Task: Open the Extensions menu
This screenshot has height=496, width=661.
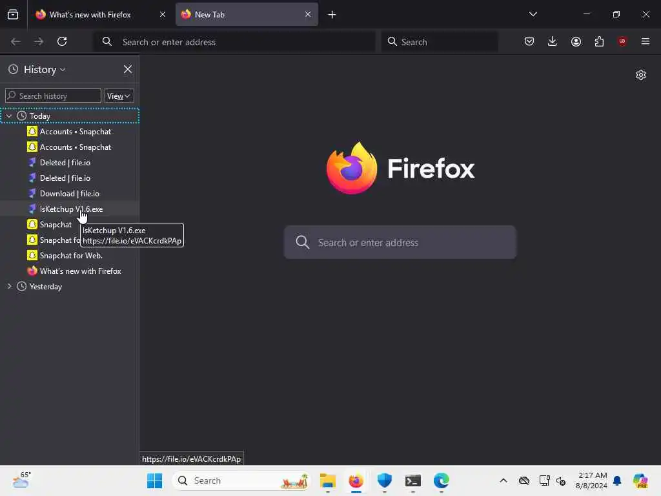Action: click(599, 41)
